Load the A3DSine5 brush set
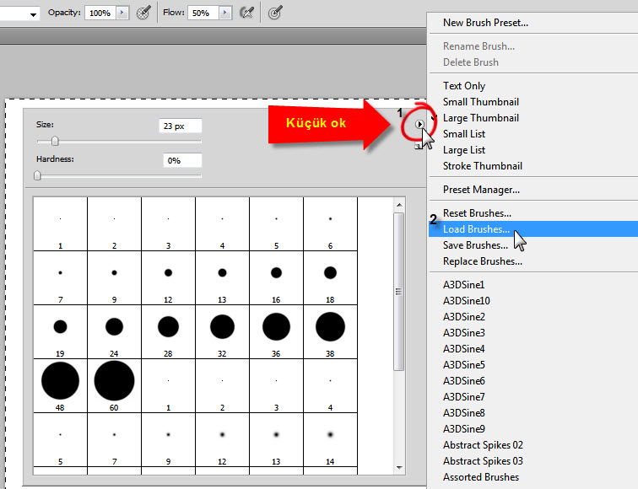Viewport: 638px width, 489px height. (464, 365)
